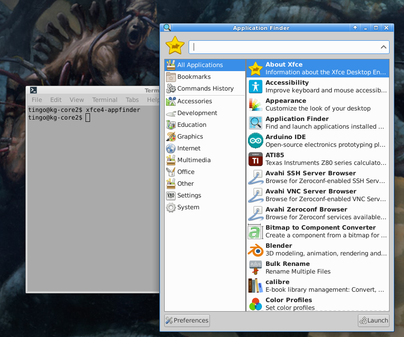
Task: Click the Appearance color palette icon
Action: coord(256,105)
